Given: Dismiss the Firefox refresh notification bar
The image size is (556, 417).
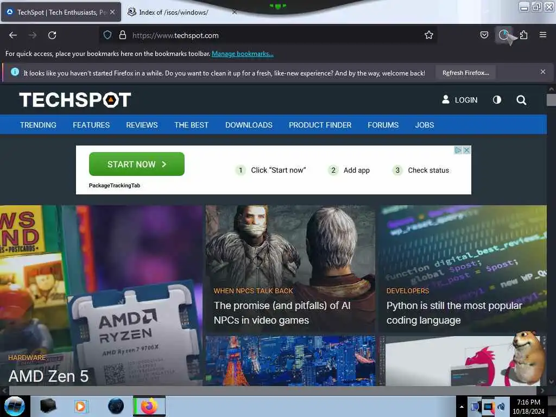Looking at the screenshot, I should (542, 72).
